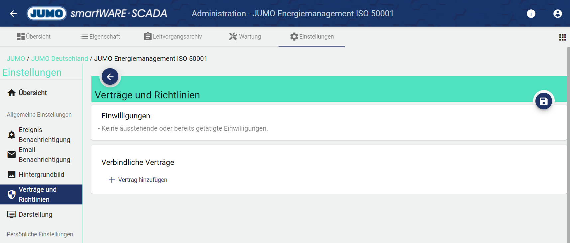The height and width of the screenshot is (243, 570).
Task: Click the round back button above Verträge title
Action: (x=110, y=77)
